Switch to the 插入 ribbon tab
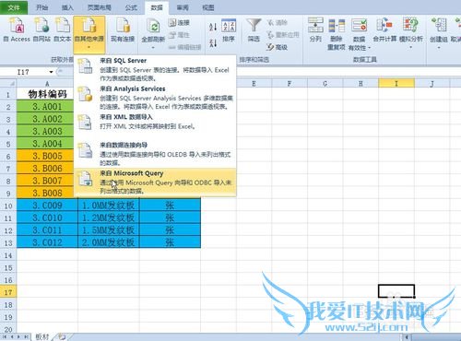This screenshot has width=461, height=341. [67, 7]
